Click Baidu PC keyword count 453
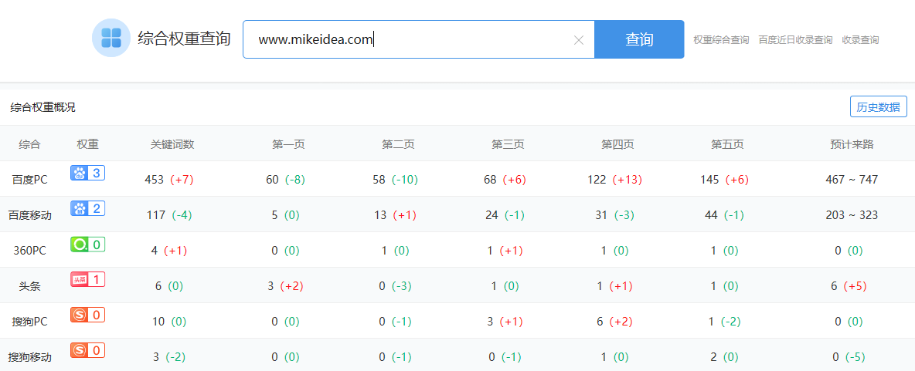This screenshot has width=915, height=371. tap(155, 180)
